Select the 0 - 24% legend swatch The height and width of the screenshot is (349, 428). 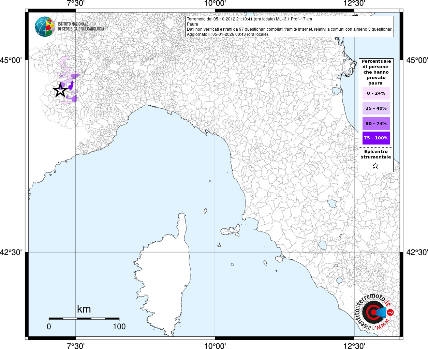click(376, 93)
